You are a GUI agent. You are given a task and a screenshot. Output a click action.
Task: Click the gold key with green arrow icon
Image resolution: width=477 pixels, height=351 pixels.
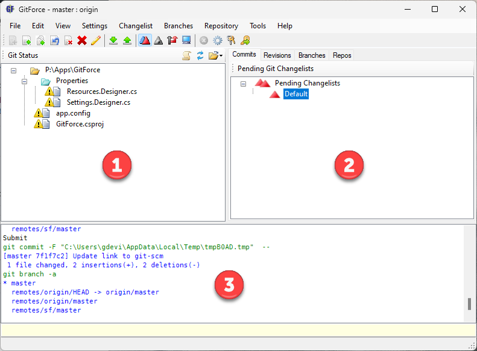245,40
